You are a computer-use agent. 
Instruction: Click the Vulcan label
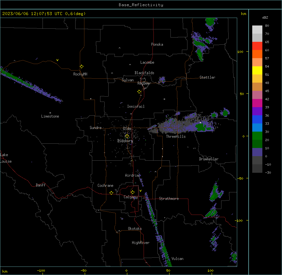pos(177,259)
